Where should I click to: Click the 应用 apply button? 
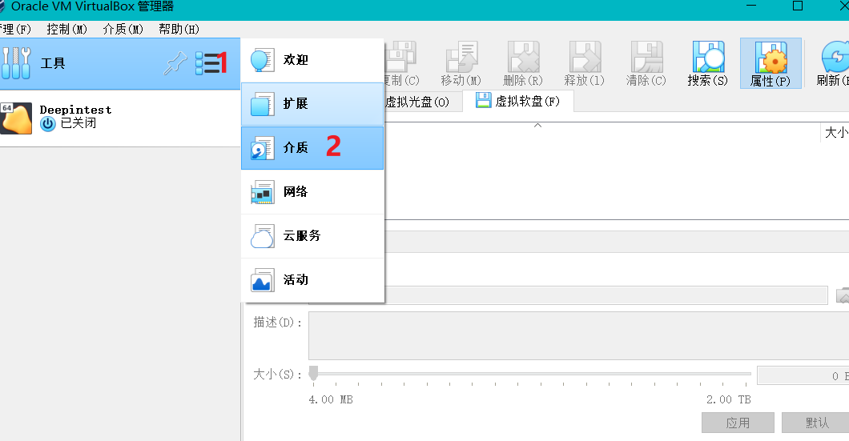tap(738, 423)
